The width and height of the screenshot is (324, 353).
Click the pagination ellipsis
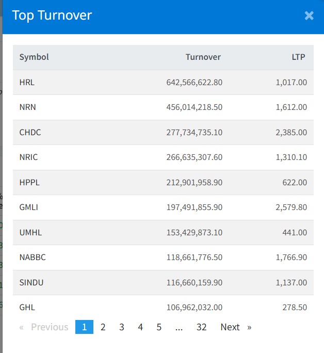coord(179,327)
